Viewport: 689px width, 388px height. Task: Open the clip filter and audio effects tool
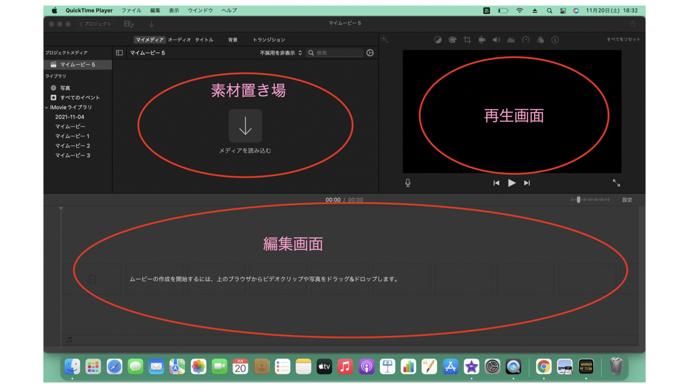(x=540, y=40)
